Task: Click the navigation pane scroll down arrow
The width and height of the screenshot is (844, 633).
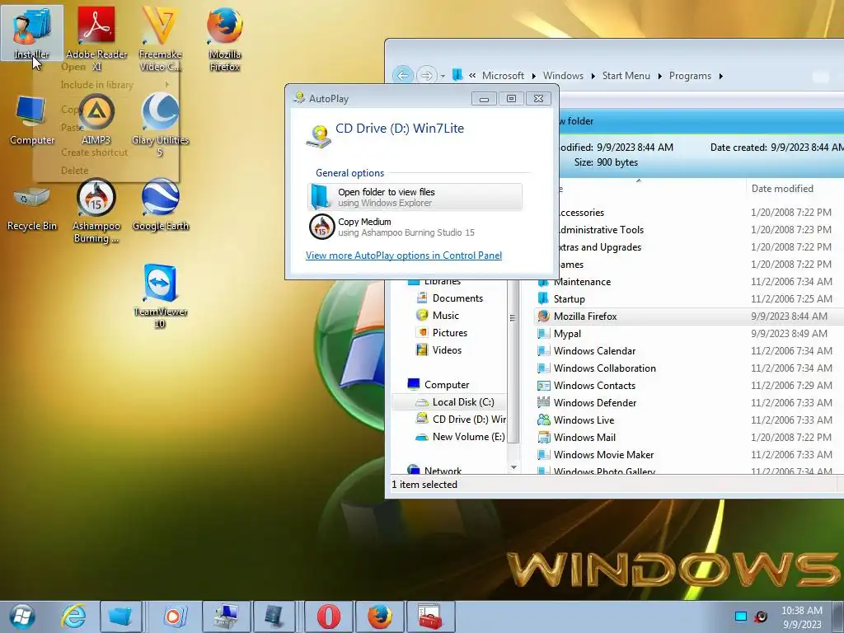Action: 513,467
